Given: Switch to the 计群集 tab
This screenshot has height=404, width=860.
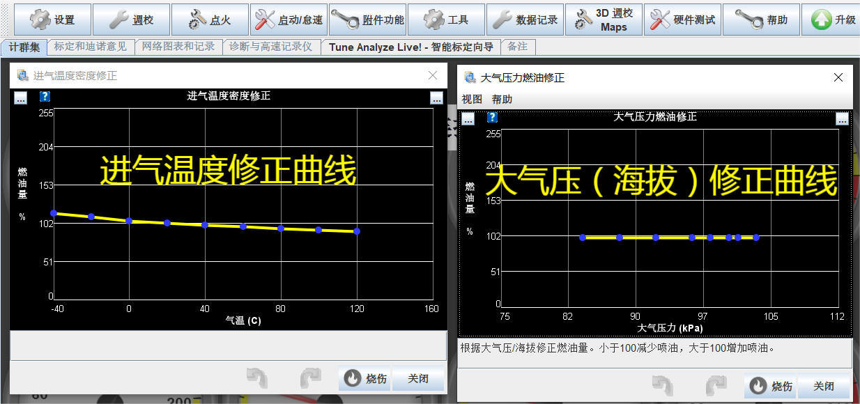Looking at the screenshot, I should coord(24,47).
